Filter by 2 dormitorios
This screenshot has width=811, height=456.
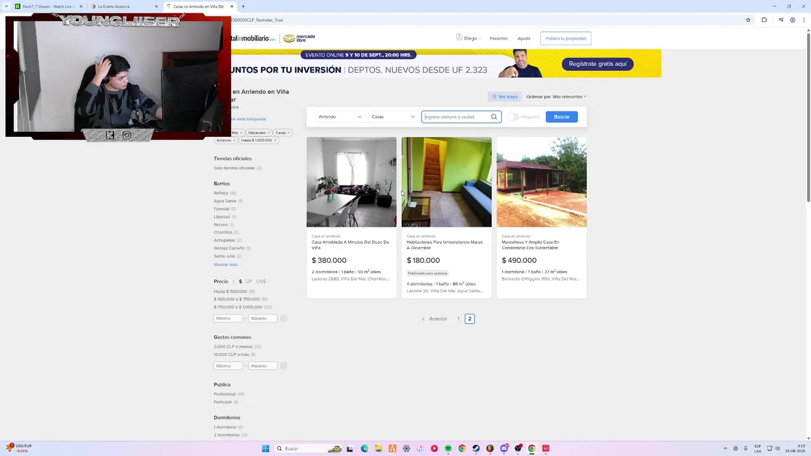coord(231,435)
